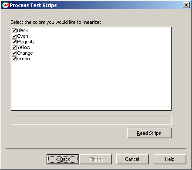Highlight the Orange item name in the list
The height and width of the screenshot is (170, 192).
tap(25, 53)
